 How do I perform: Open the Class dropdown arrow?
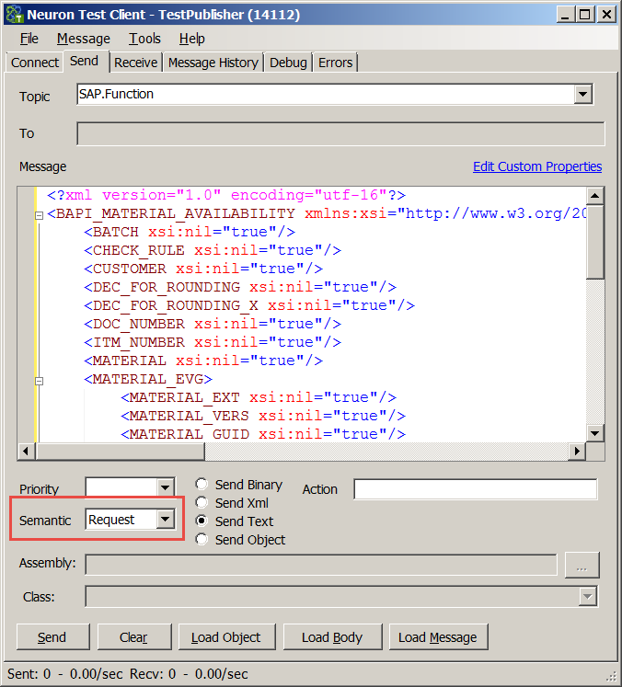point(587,596)
